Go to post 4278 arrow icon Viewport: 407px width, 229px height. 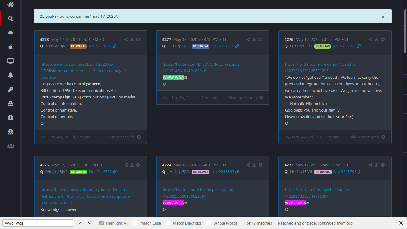tap(138, 39)
